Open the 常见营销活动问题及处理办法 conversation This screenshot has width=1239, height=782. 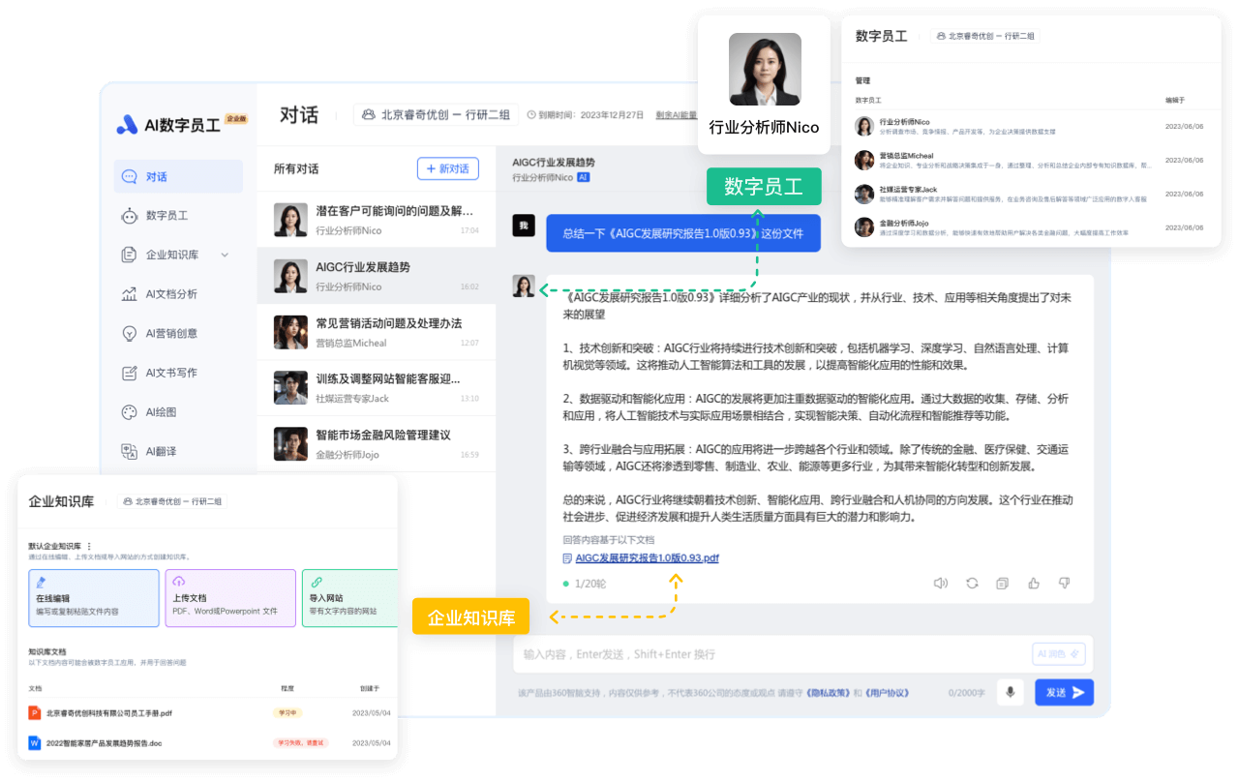tap(376, 332)
